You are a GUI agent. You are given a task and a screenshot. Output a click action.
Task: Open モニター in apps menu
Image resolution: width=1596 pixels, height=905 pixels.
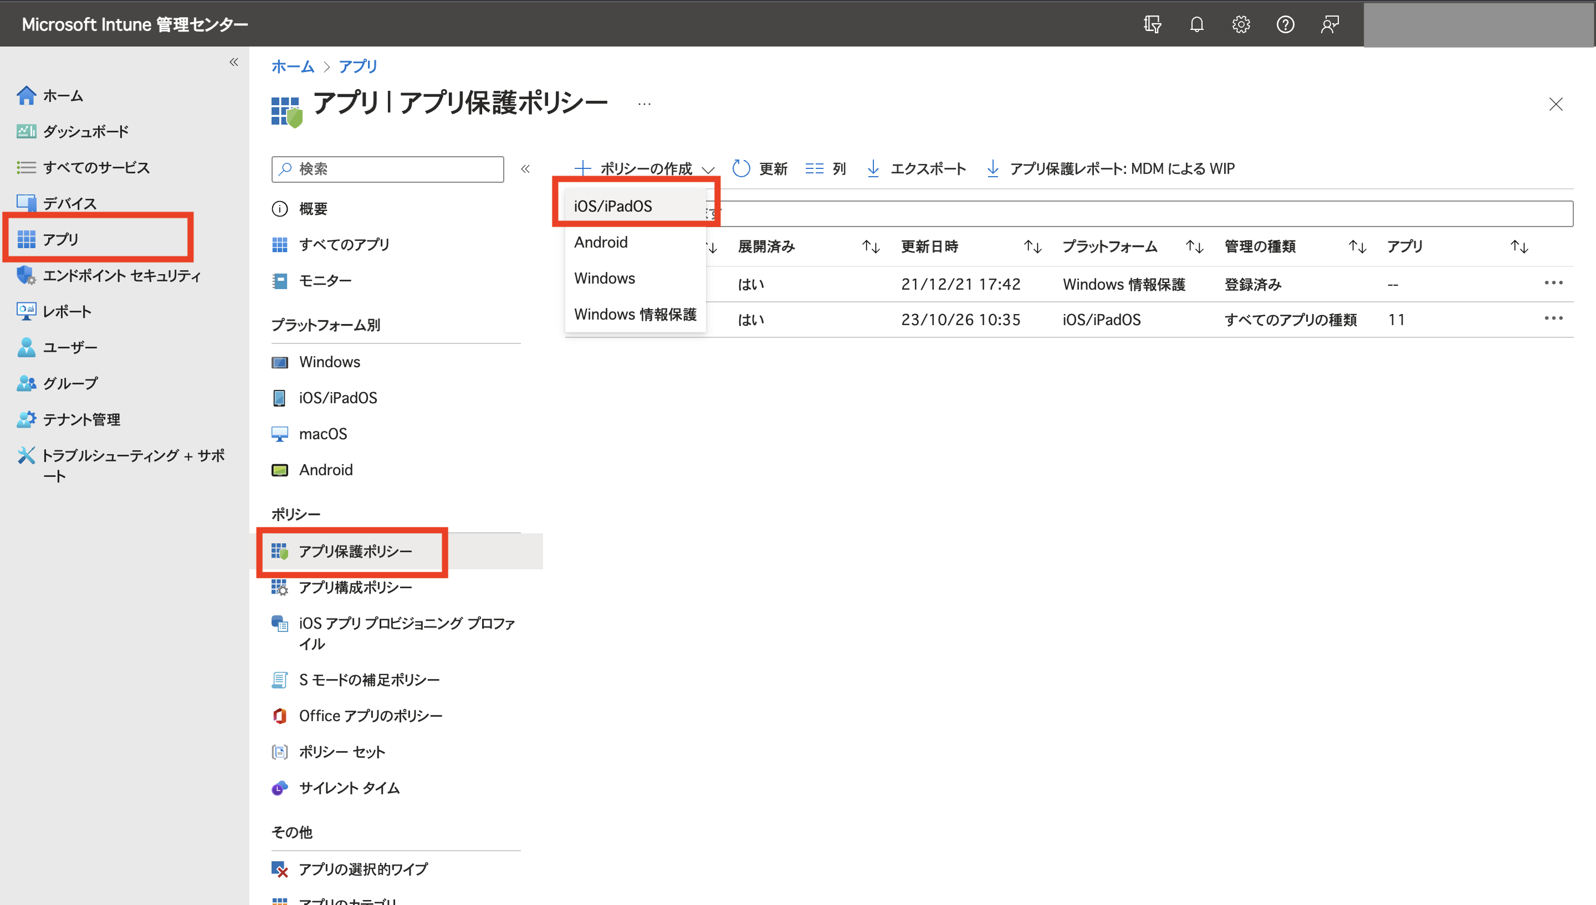311,281
